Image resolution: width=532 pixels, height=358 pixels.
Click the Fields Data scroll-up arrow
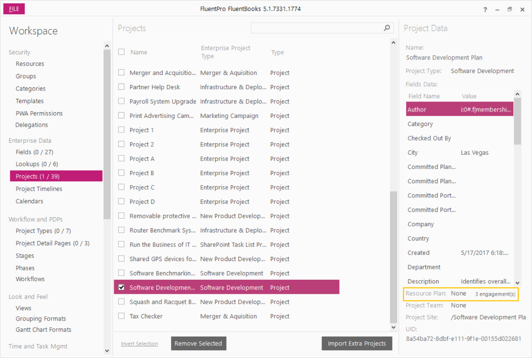click(518, 94)
